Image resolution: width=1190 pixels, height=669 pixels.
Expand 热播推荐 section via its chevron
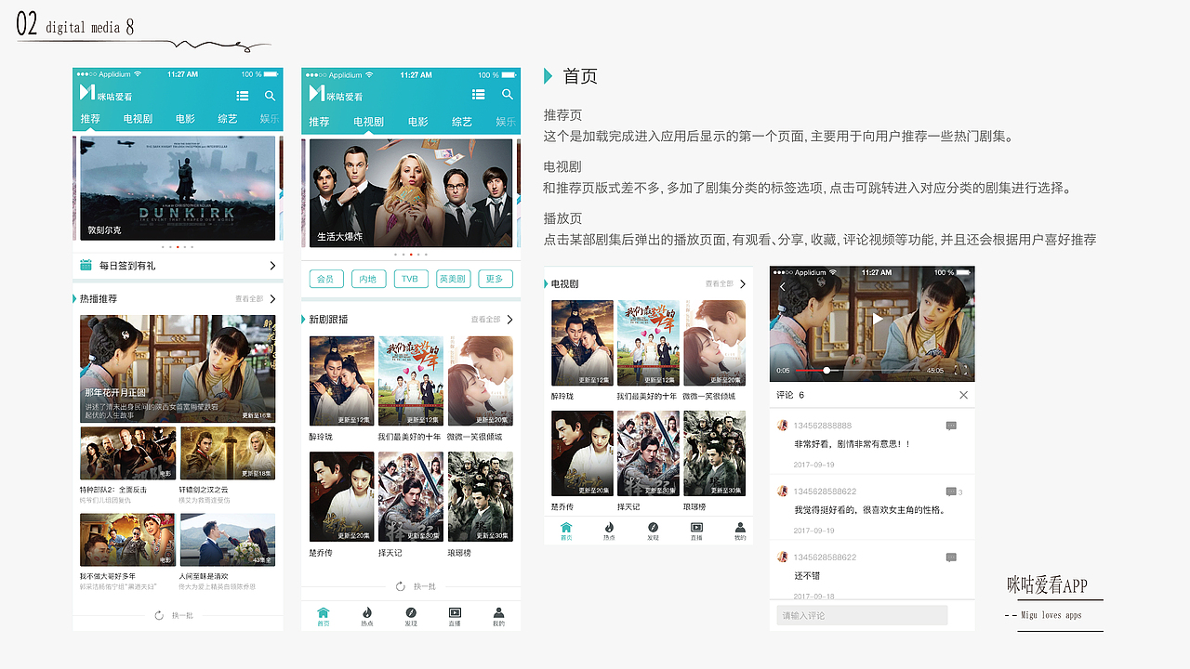click(x=272, y=299)
